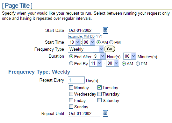Click the Repeat Every days field
The height and width of the screenshot is (123, 172).
click(76, 80)
